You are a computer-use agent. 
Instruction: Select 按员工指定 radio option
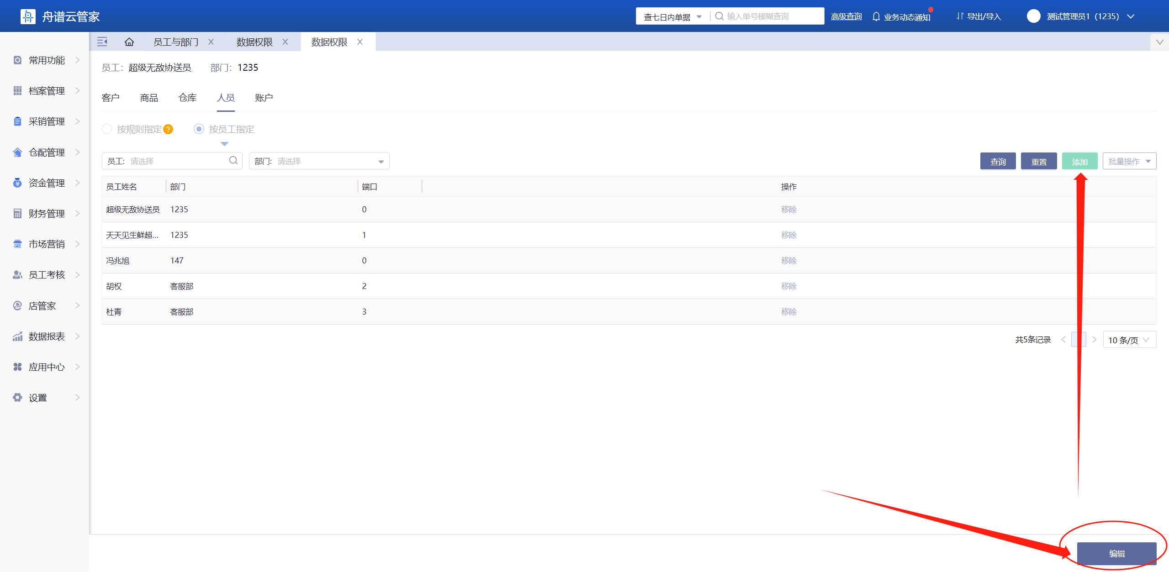tap(199, 129)
